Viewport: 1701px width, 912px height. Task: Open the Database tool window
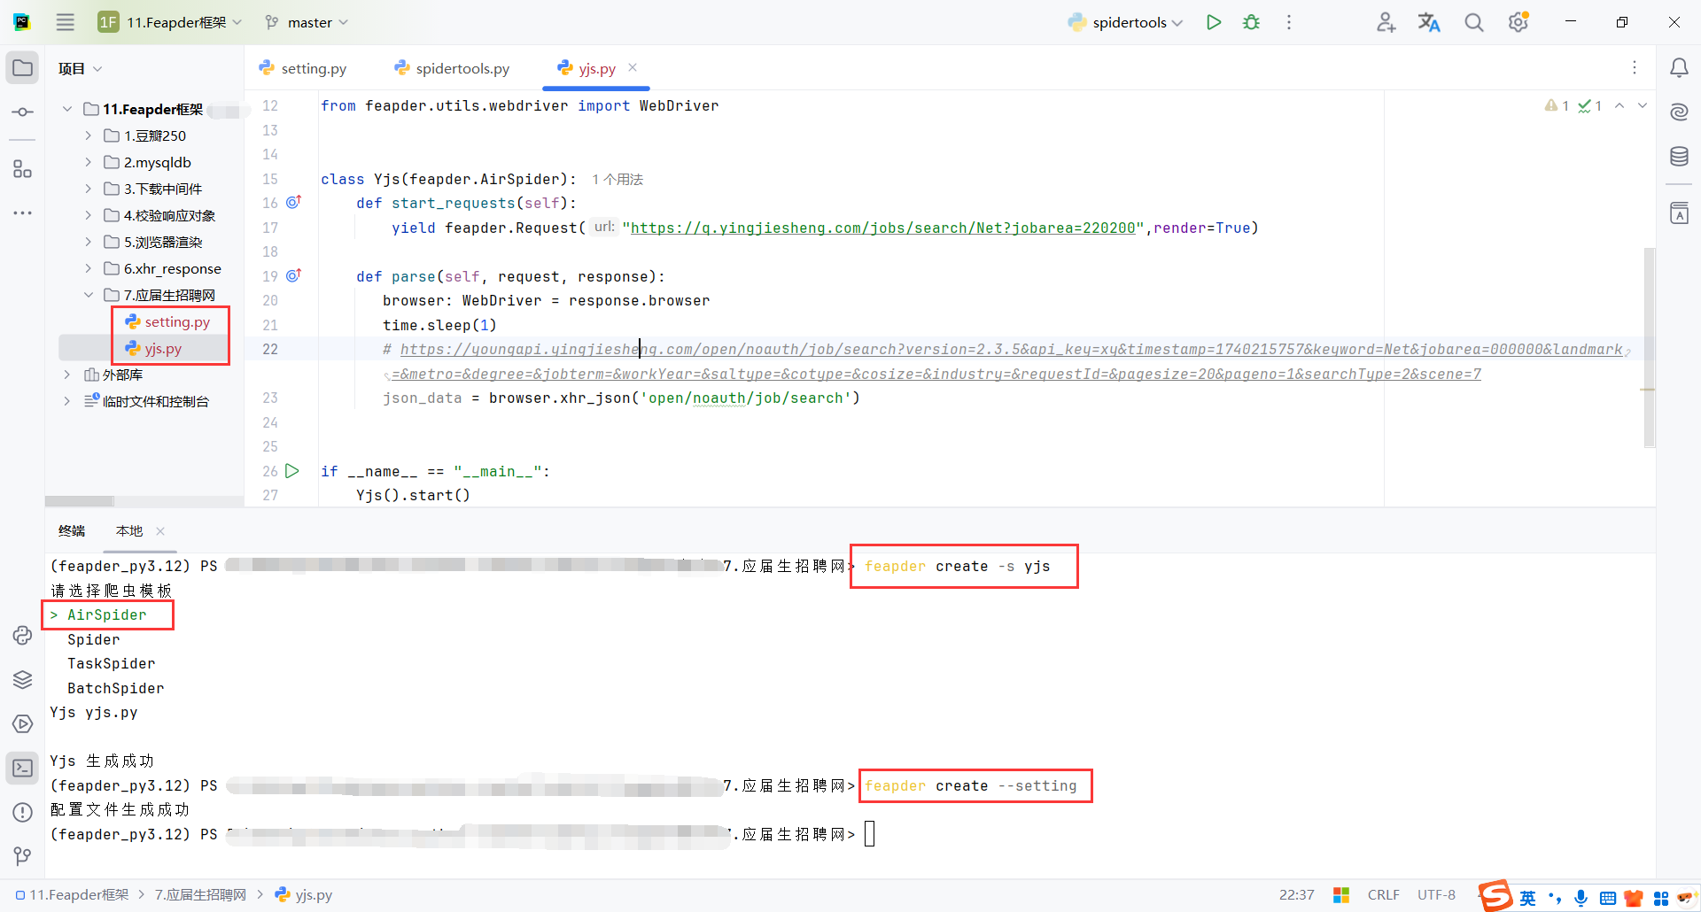tap(1680, 156)
